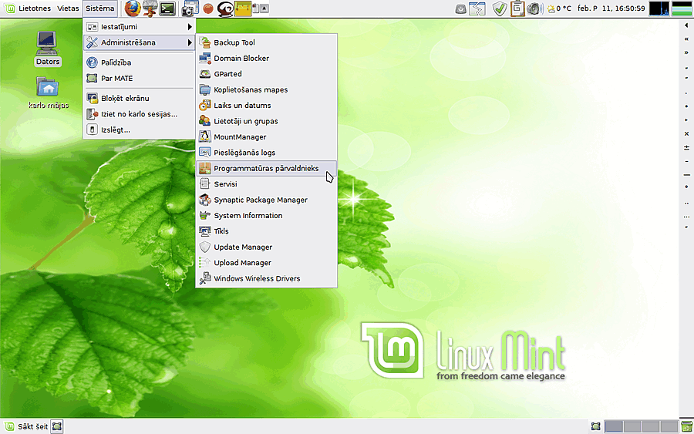Switch to the second workspace
This screenshot has height=434, width=694.
click(x=632, y=426)
